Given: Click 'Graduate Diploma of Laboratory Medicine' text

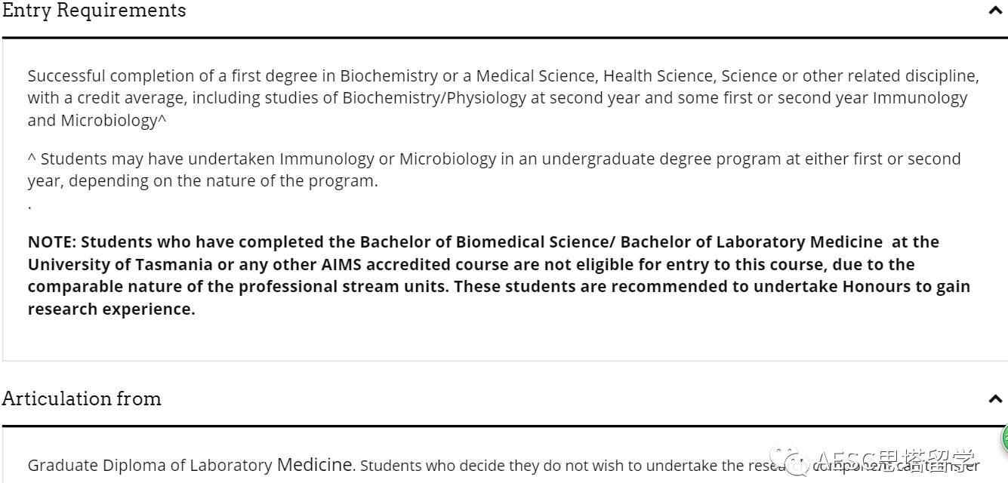Looking at the screenshot, I should 190,465.
